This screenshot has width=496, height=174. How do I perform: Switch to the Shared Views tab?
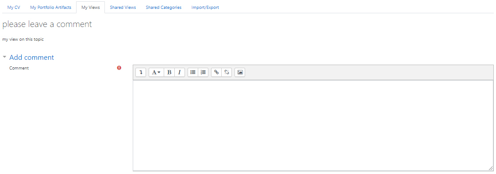(x=123, y=7)
